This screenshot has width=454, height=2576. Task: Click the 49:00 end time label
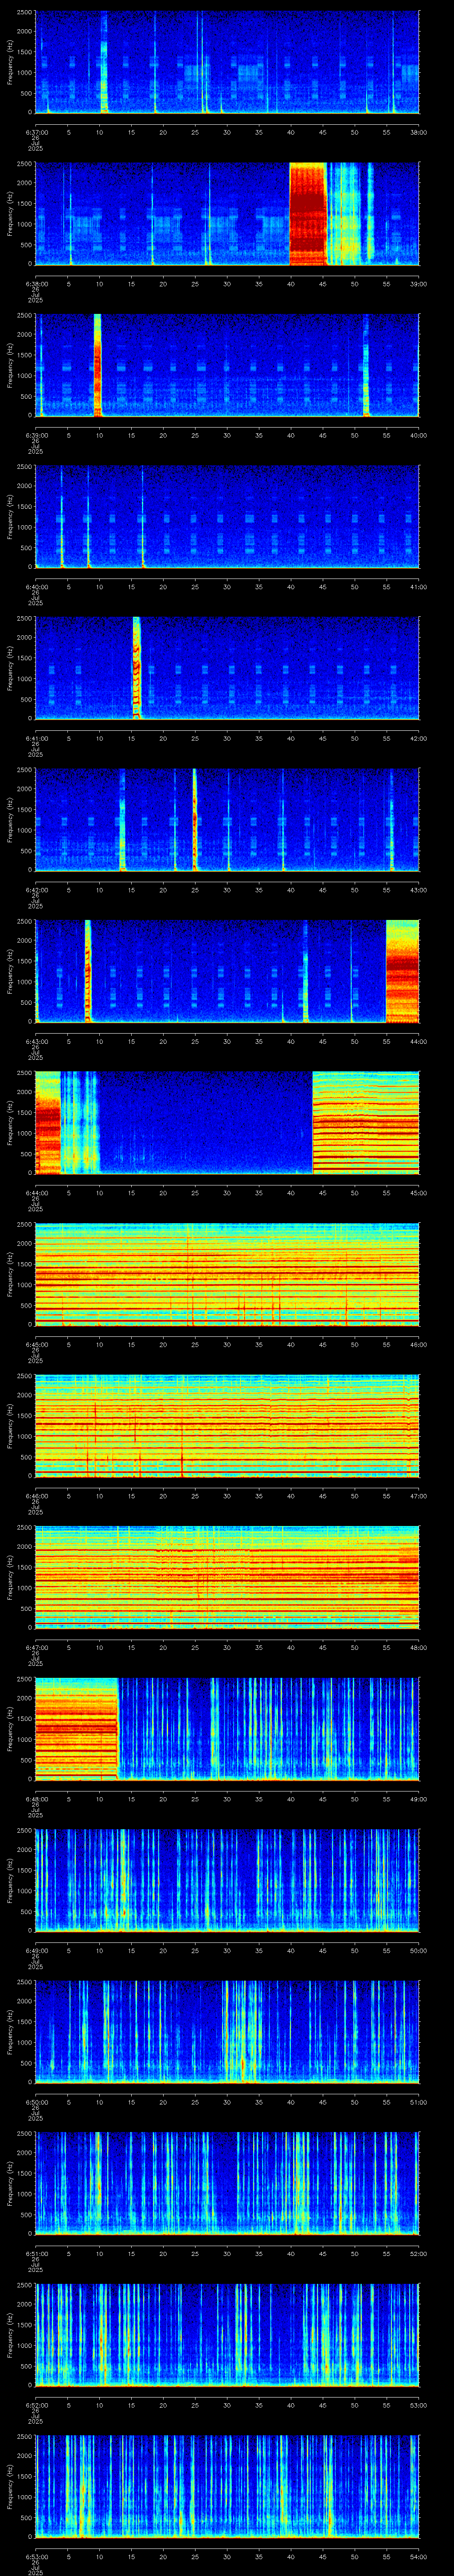(419, 1799)
